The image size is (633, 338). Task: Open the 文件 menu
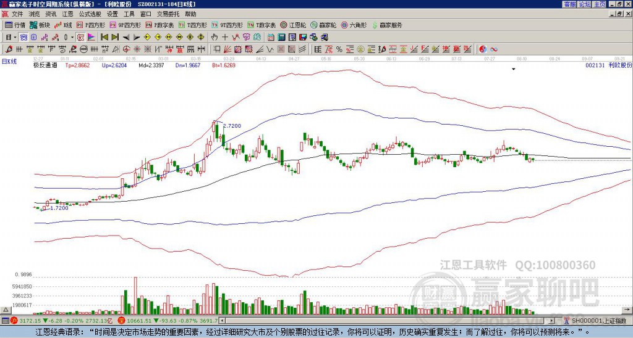[x=17, y=14]
